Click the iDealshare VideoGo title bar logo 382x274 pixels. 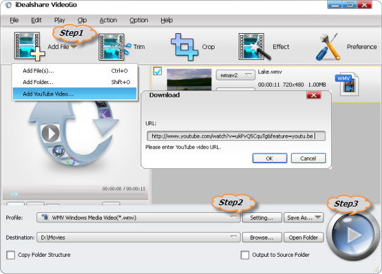pyautogui.click(x=8, y=5)
